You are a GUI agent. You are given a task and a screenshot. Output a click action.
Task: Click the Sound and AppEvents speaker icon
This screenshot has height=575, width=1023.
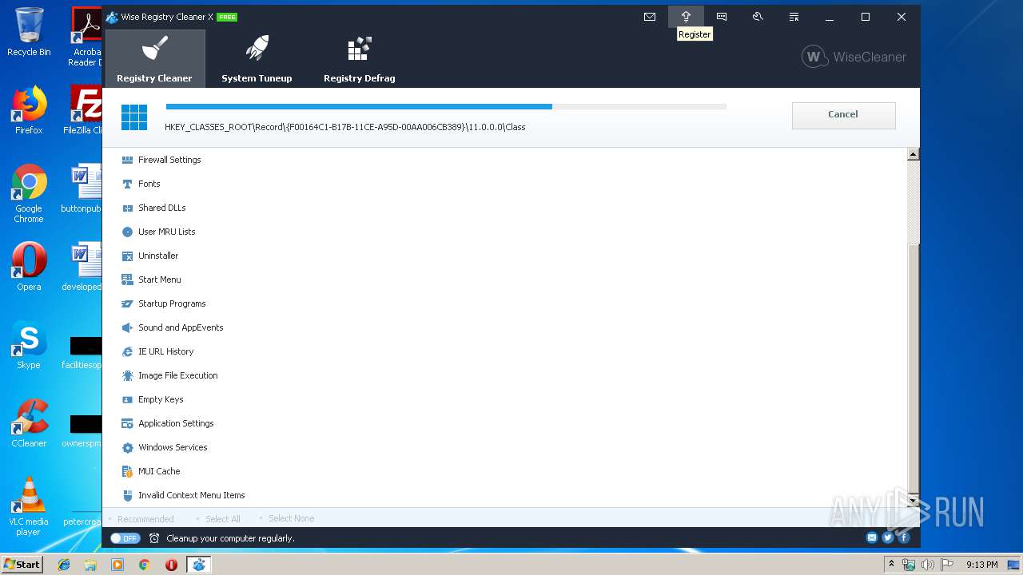pyautogui.click(x=127, y=327)
